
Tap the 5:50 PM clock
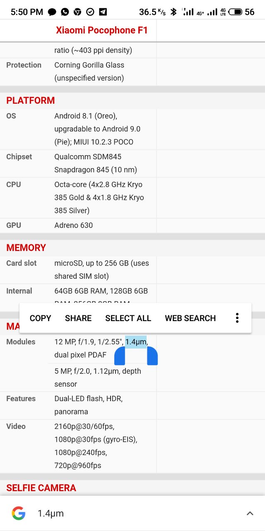pyautogui.click(x=27, y=12)
